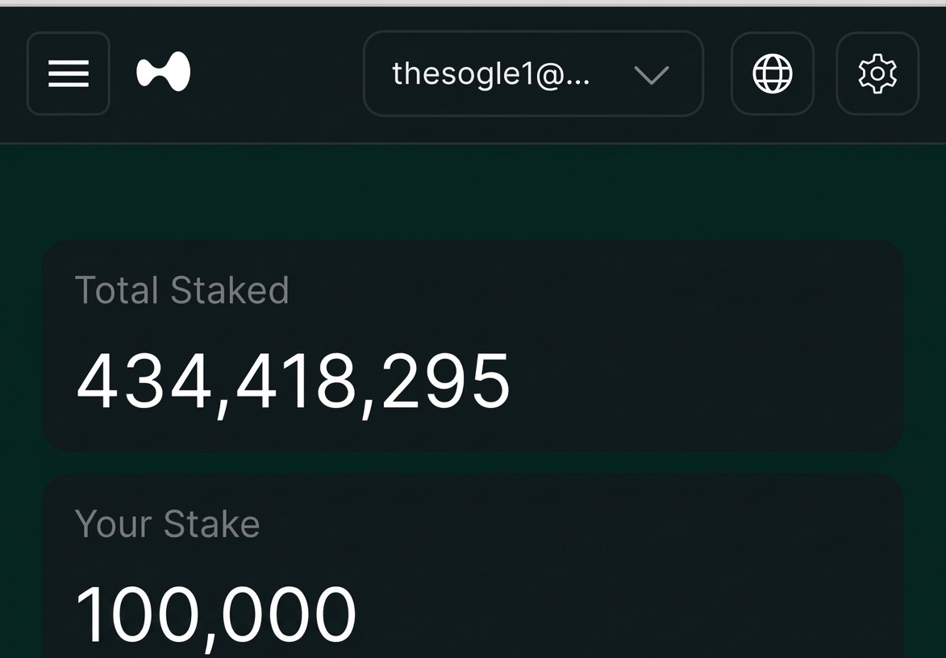Viewport: 946px width, 658px height.
Task: Click the Total Staked label
Action: 181,290
